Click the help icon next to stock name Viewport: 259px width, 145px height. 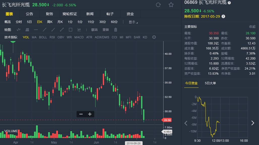(x=229, y=3)
